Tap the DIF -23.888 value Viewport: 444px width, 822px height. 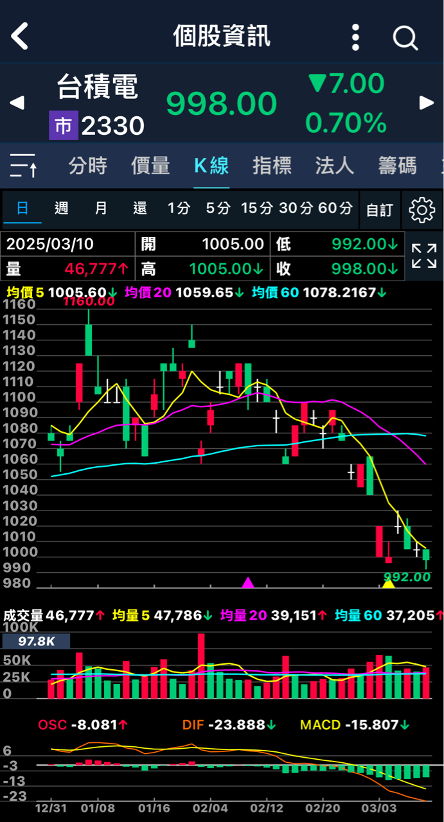coord(229,725)
